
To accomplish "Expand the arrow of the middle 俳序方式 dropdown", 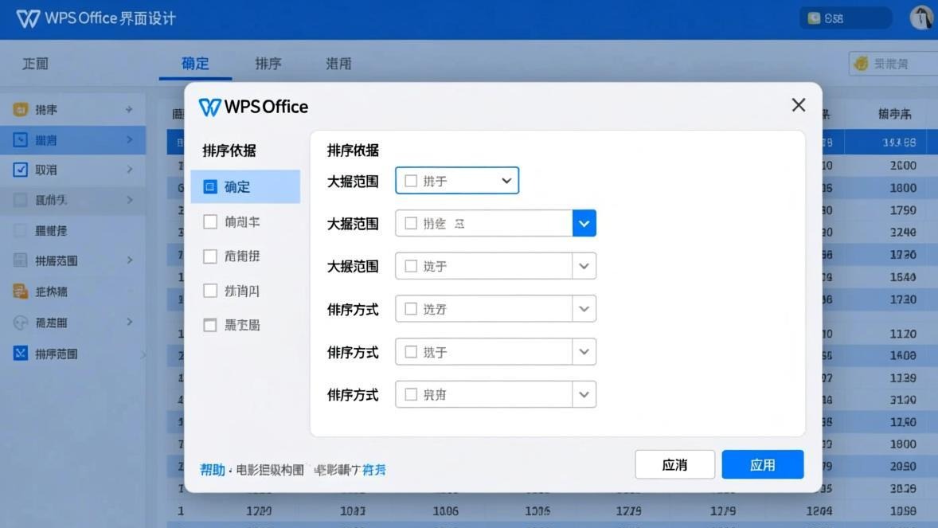I will (584, 352).
